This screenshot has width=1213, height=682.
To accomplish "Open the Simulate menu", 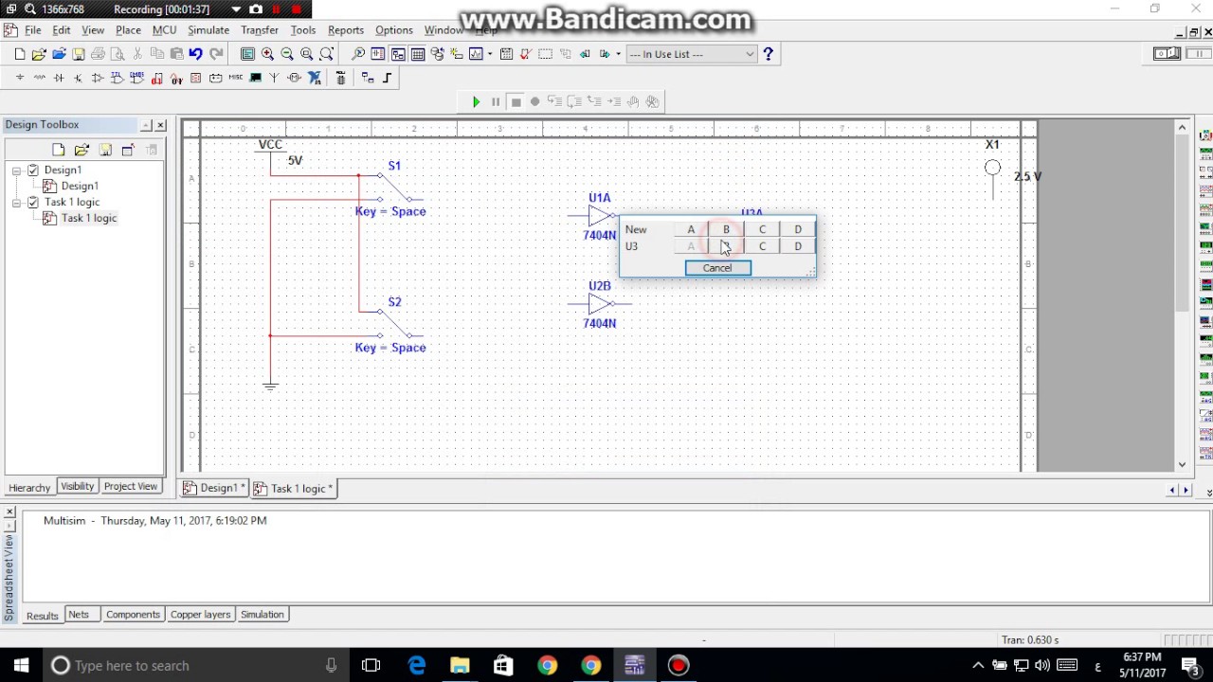I will click(208, 30).
